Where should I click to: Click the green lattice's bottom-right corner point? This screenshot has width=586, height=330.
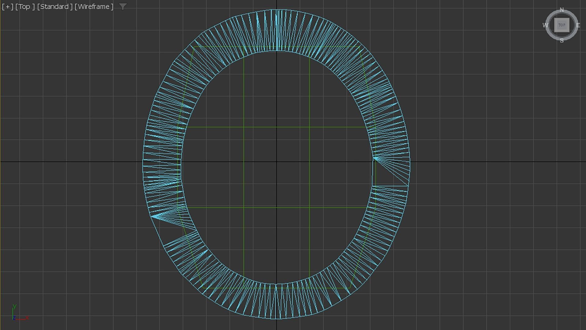tap(350, 288)
